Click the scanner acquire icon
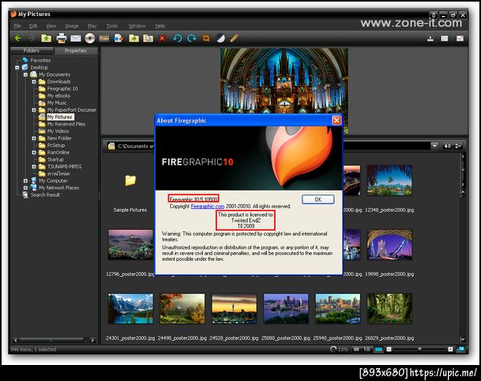The image size is (481, 381). pos(104,38)
